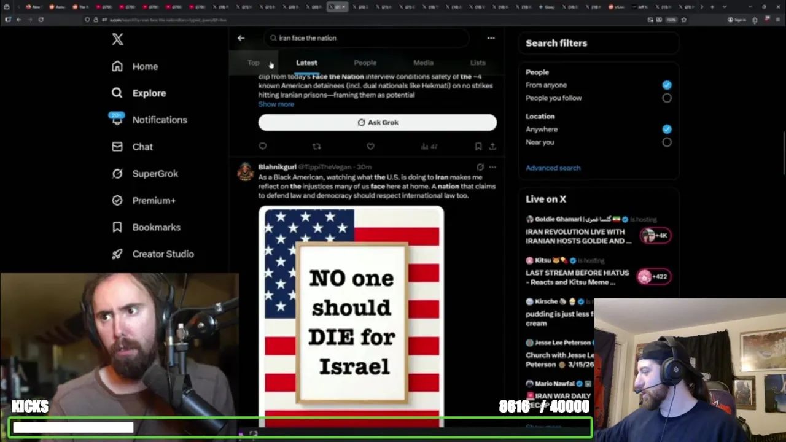Open 'Church with Jesse Lee Peterson' space
This screenshot has height=442, width=786.
point(560,360)
